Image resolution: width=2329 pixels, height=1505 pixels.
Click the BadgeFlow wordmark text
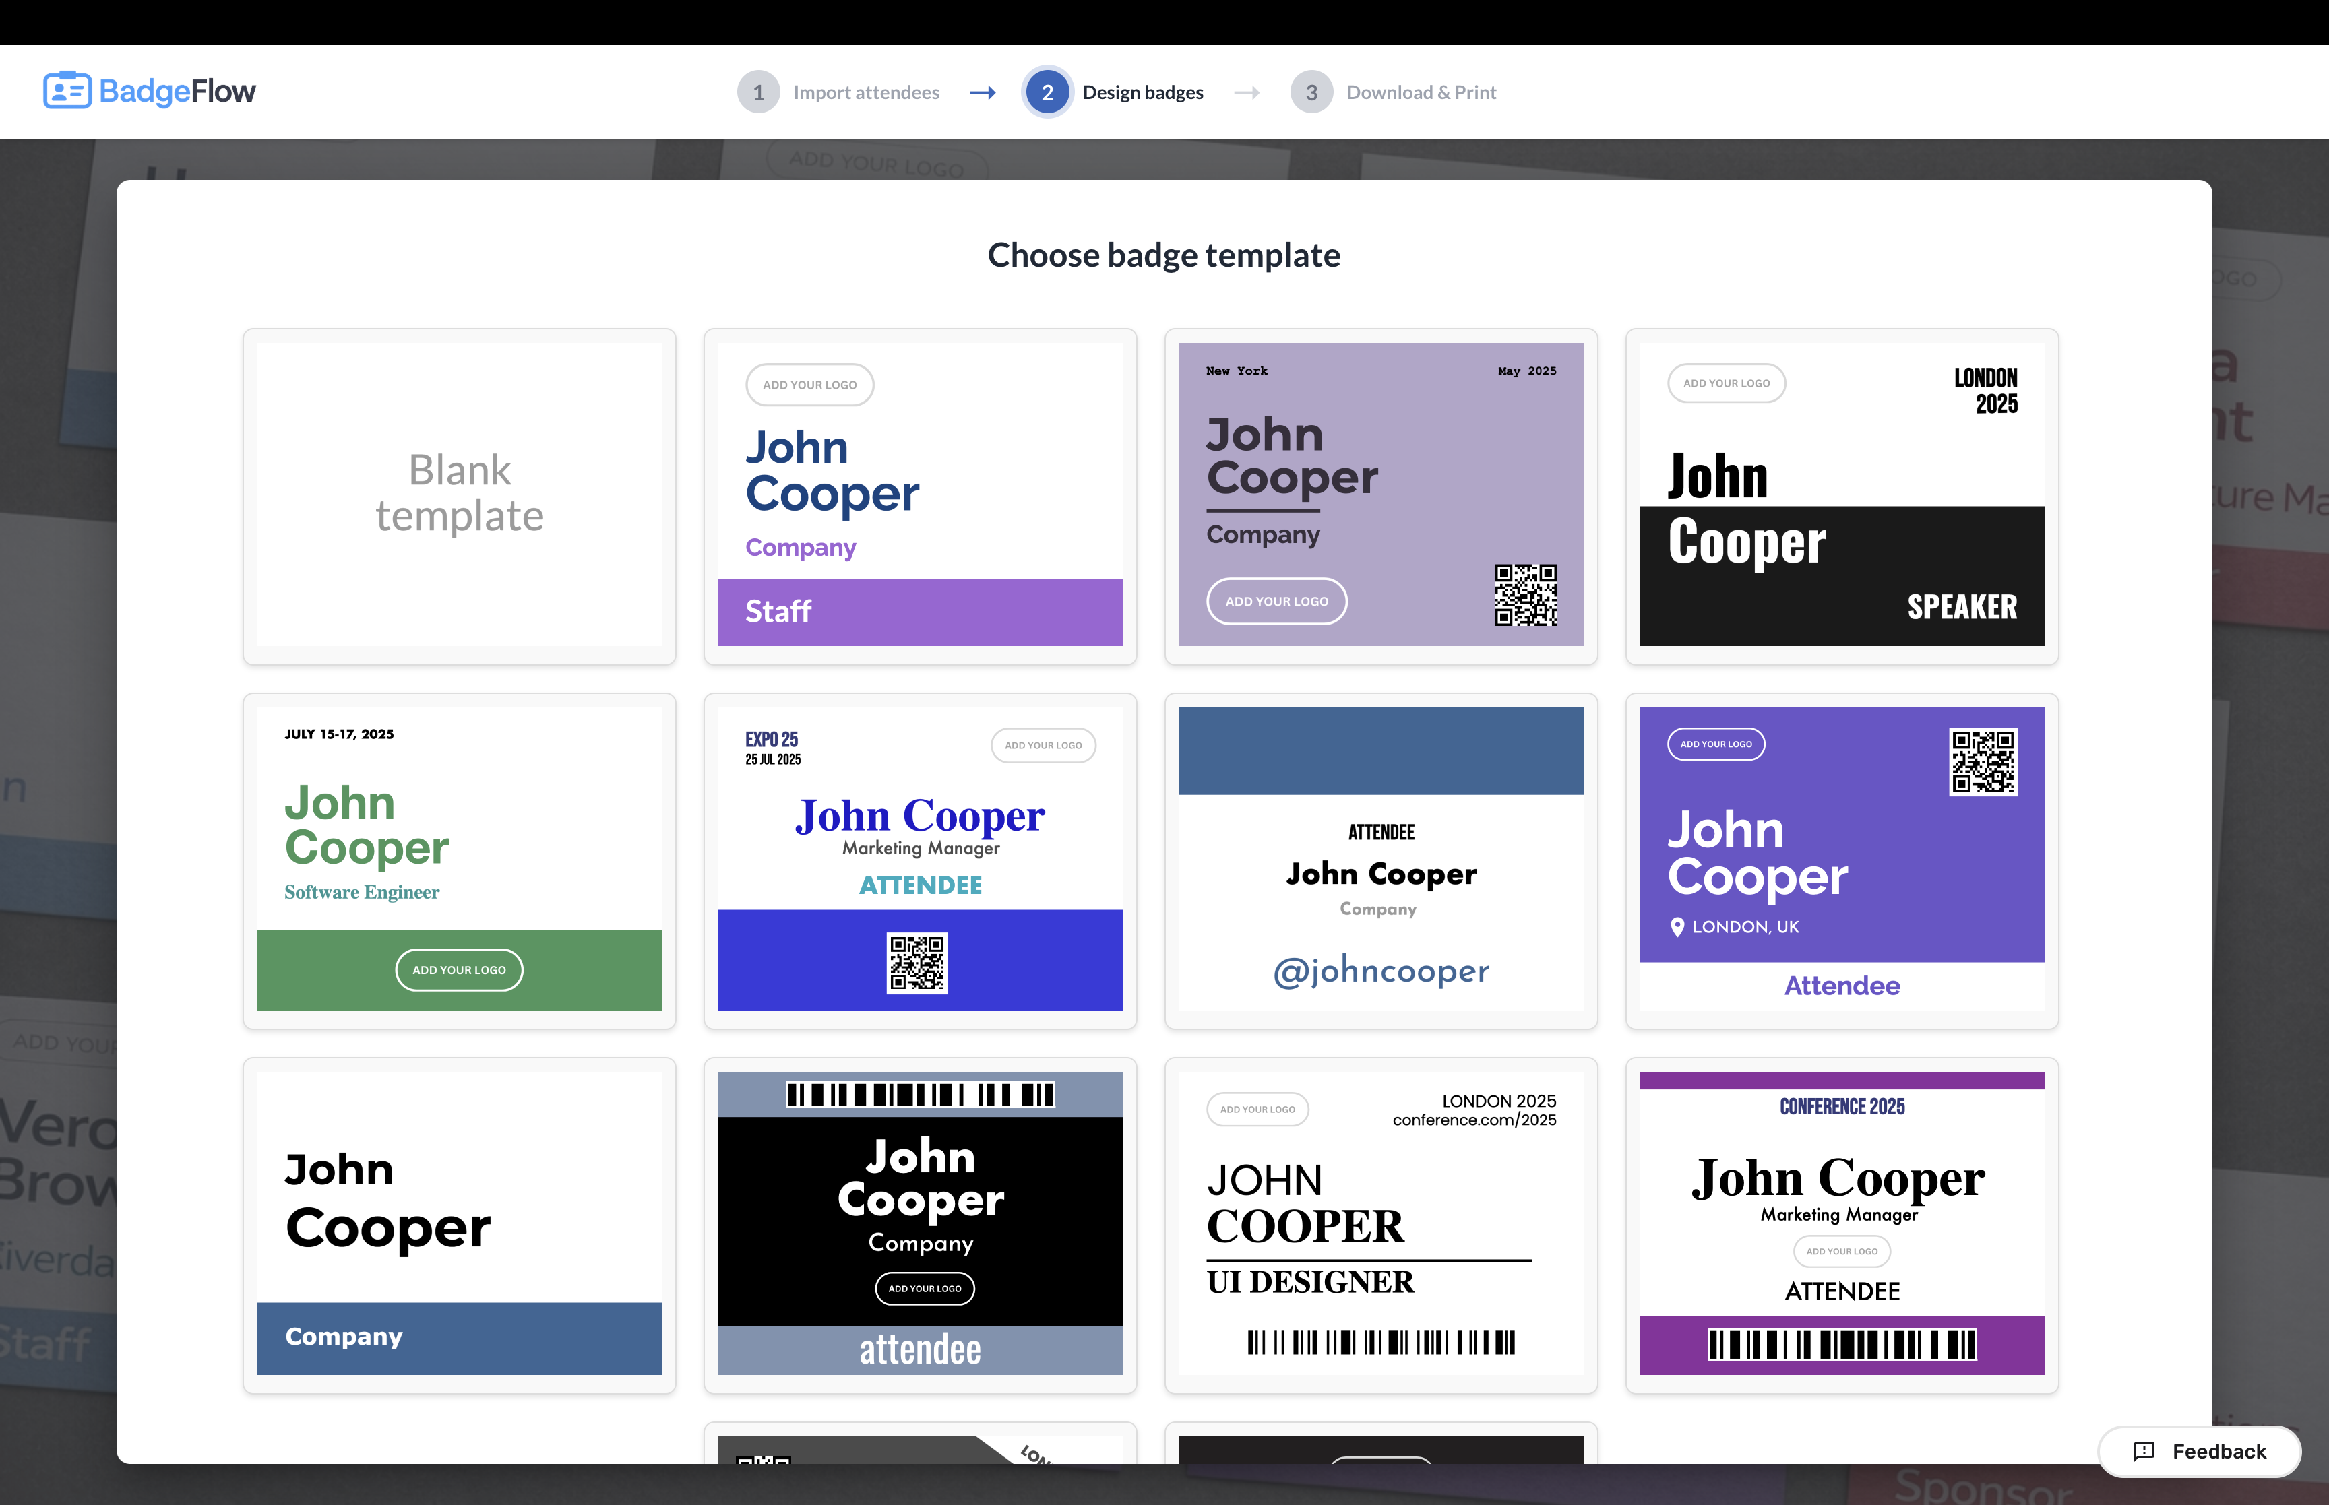click(x=177, y=91)
